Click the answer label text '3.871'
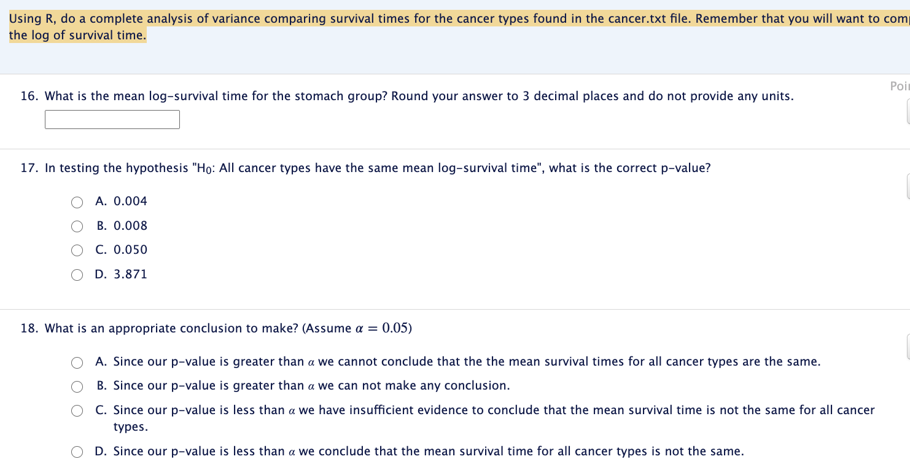 coord(131,275)
